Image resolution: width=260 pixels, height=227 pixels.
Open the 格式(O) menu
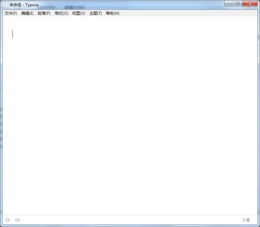click(62, 13)
